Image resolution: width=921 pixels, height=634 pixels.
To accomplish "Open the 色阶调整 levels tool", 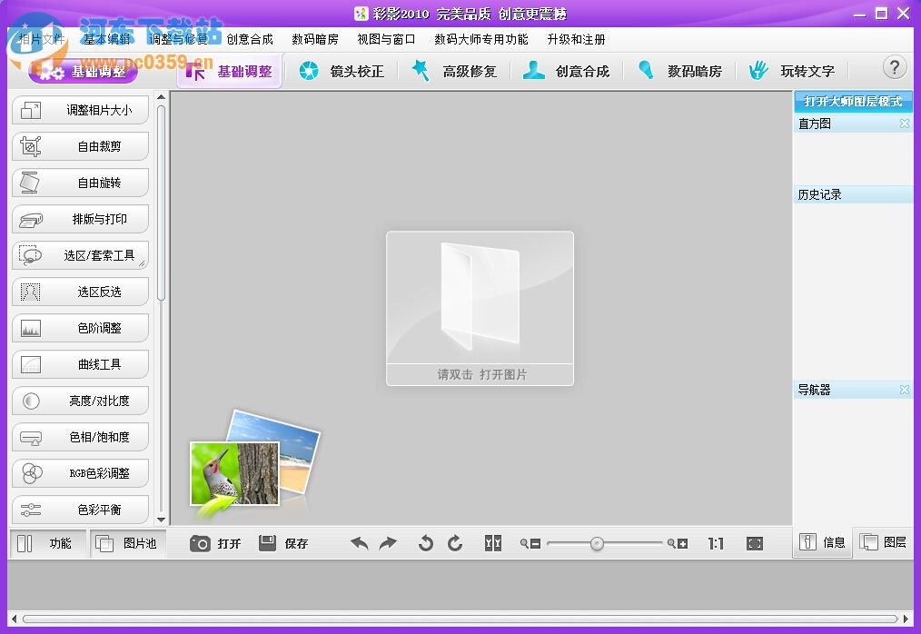I will pos(80,328).
